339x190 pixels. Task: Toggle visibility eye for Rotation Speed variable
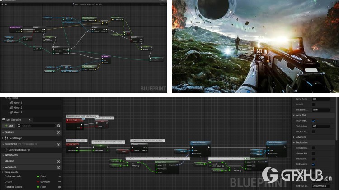(x=60, y=187)
